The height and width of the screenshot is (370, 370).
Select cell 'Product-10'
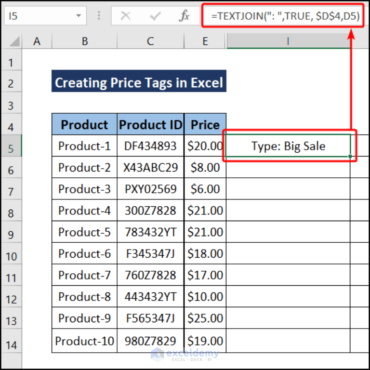click(84, 341)
